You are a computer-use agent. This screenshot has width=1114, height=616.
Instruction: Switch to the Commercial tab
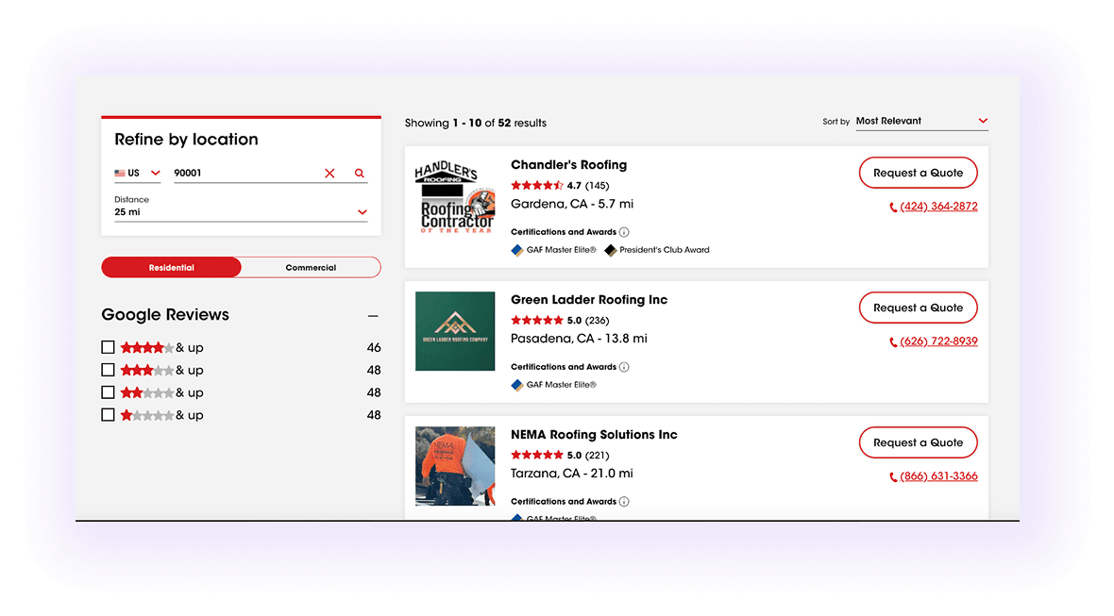[x=311, y=268]
